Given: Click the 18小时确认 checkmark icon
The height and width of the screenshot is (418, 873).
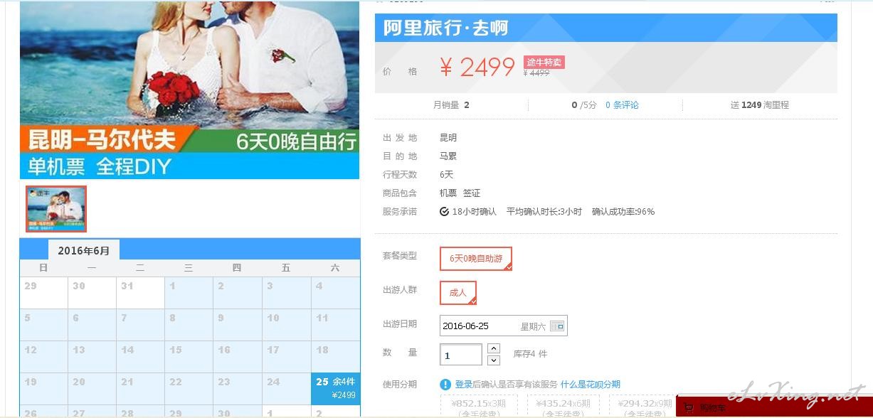Looking at the screenshot, I should [x=444, y=212].
